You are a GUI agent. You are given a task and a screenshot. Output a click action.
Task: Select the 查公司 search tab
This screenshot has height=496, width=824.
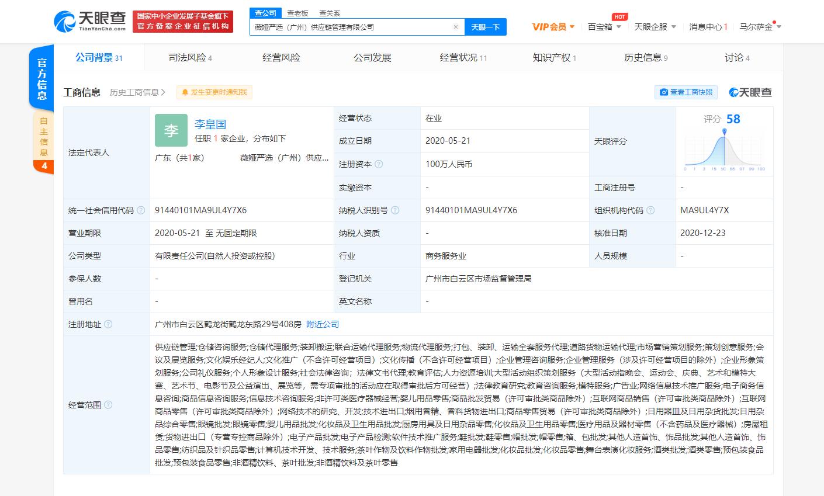click(266, 13)
